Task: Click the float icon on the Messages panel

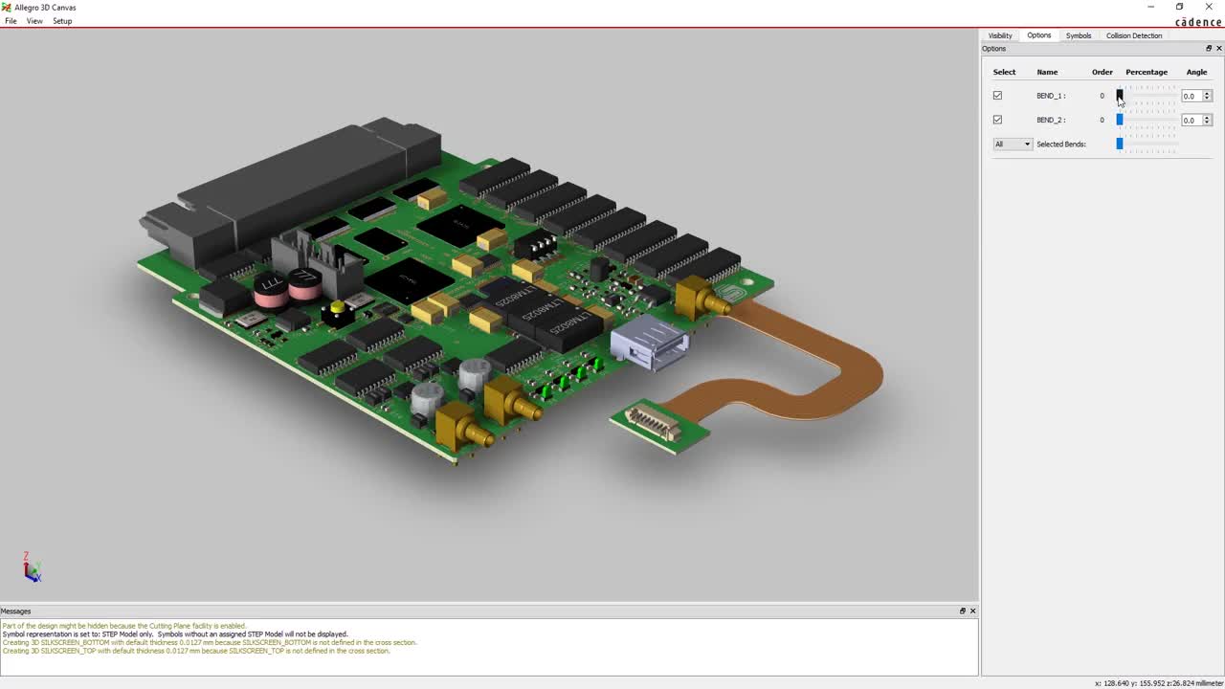Action: tap(962, 611)
